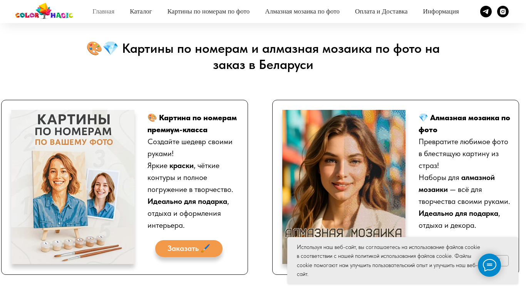Open the Telegram channel icon
The width and height of the screenshot is (526, 296).
coord(486,12)
